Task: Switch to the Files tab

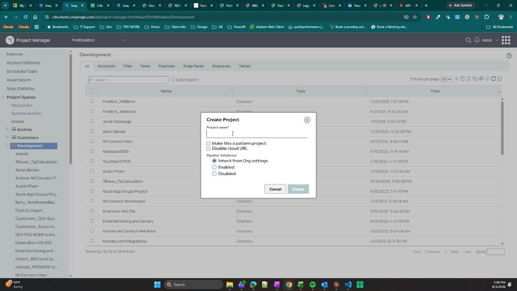Action: point(128,66)
